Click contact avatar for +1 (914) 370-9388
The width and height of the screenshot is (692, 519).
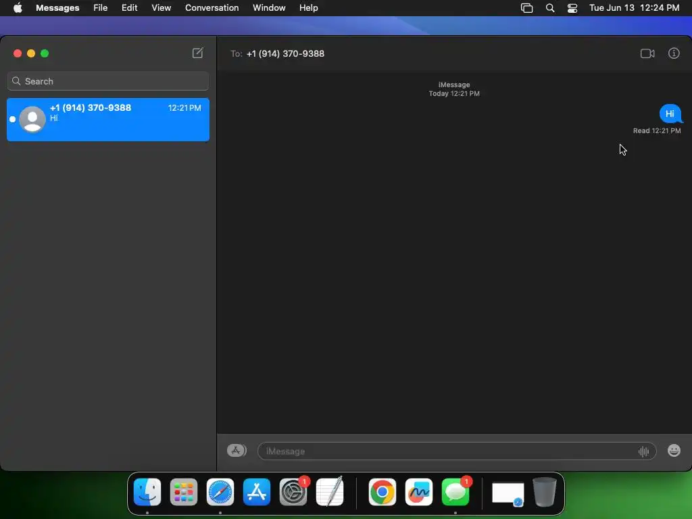pyautogui.click(x=32, y=119)
